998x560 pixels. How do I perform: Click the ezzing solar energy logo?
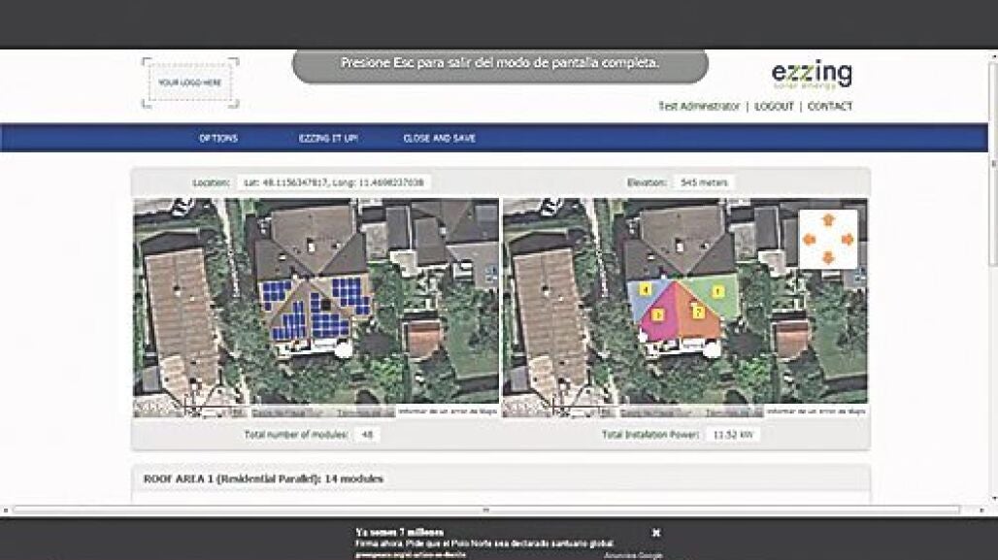coord(812,77)
